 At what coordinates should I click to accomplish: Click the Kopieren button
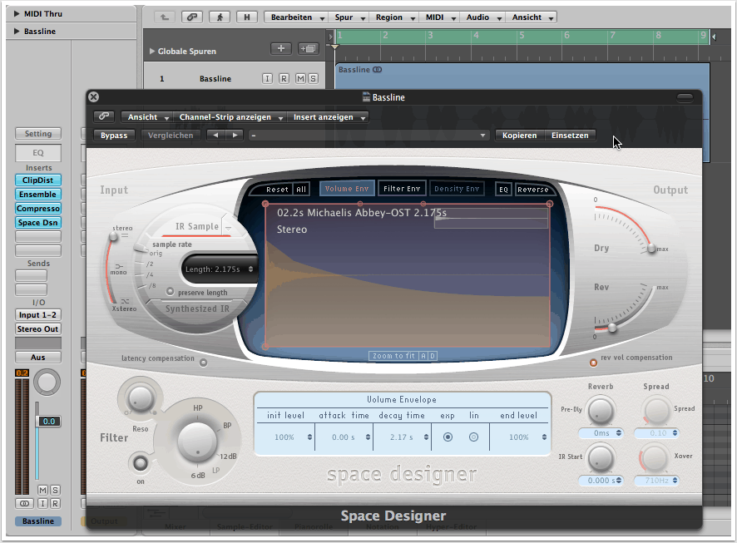519,136
